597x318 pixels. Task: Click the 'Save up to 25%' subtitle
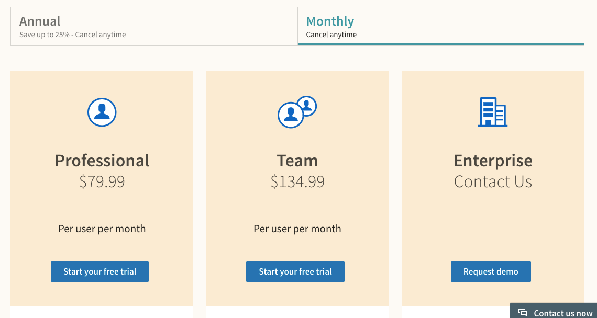click(x=72, y=35)
